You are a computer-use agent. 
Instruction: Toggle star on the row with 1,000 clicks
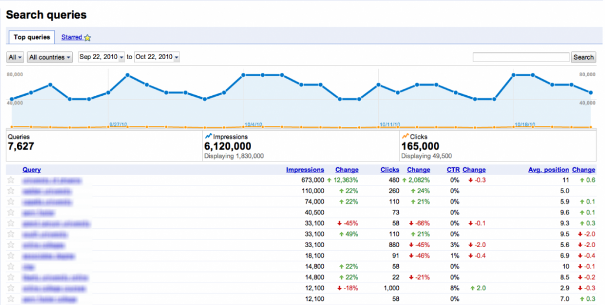coord(11,288)
